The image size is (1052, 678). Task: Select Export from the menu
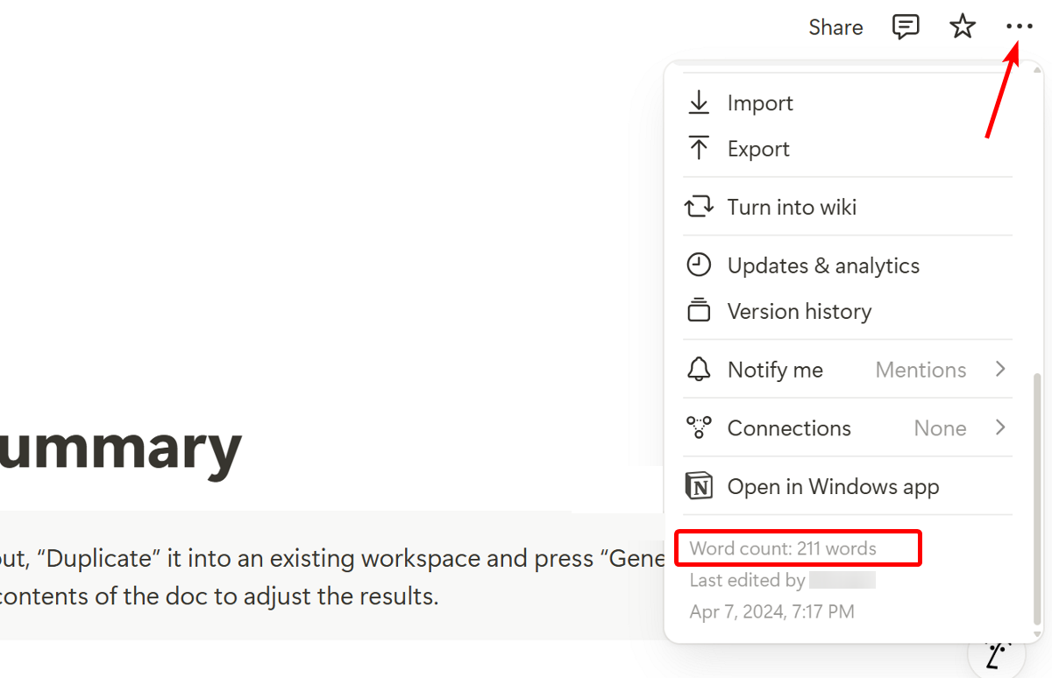tap(757, 148)
